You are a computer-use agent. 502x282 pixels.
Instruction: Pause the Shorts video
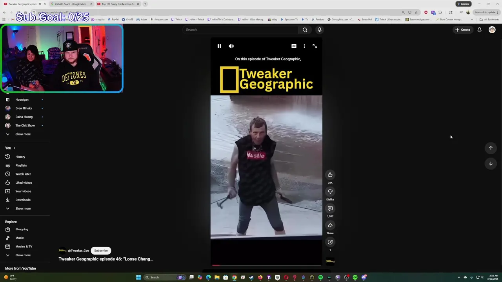click(219, 46)
